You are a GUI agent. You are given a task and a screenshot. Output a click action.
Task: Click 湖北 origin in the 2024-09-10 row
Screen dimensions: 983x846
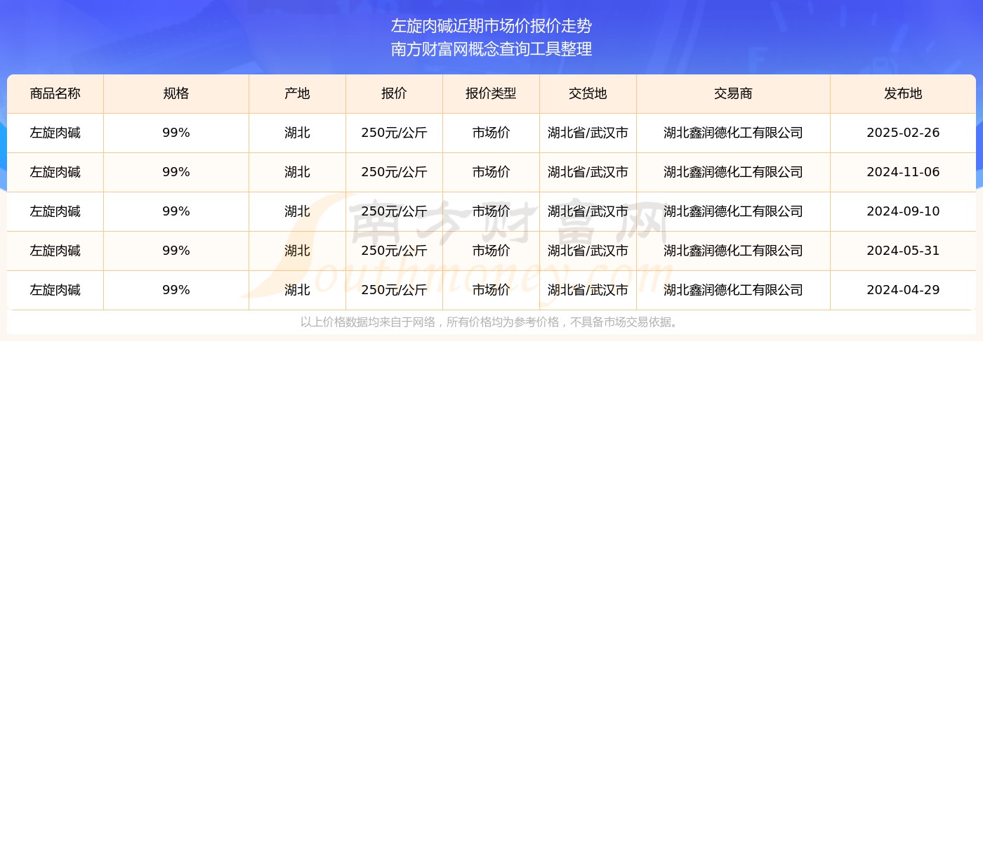[298, 211]
